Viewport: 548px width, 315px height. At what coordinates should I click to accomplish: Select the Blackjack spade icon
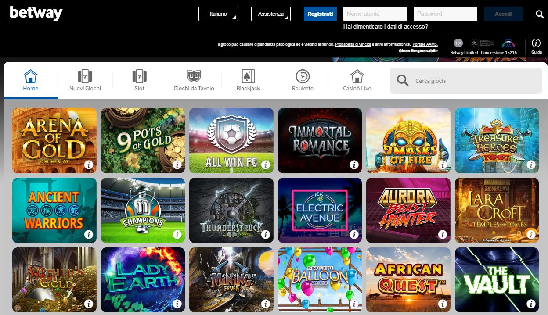tap(247, 75)
